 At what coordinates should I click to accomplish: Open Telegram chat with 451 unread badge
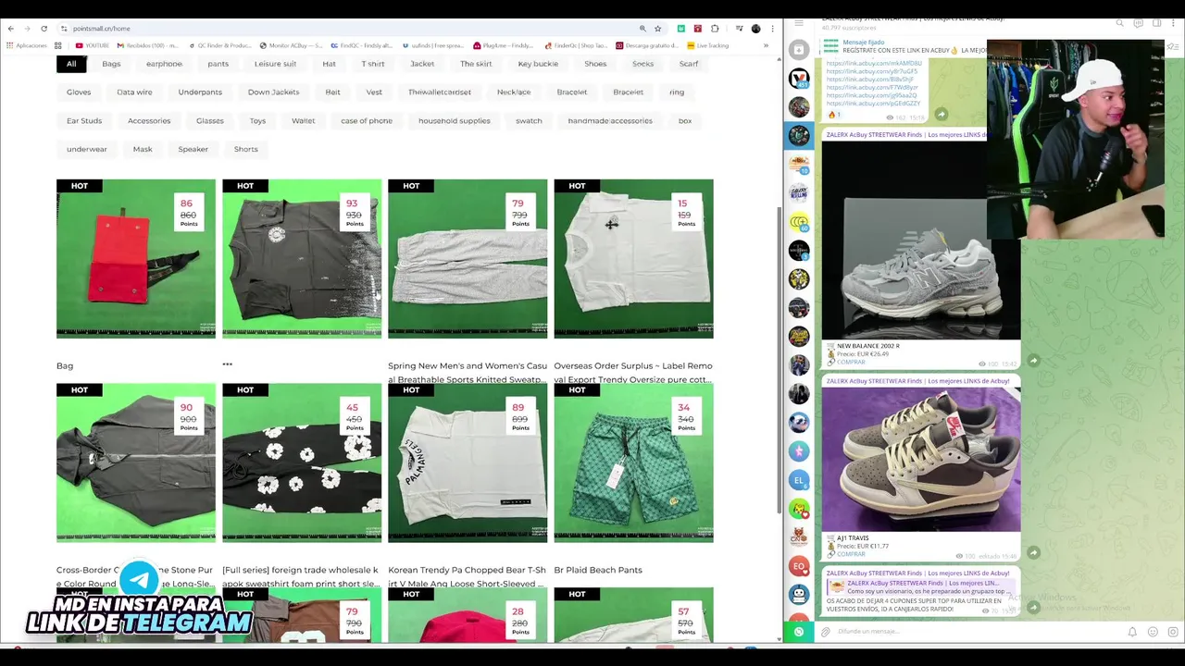tap(799, 78)
